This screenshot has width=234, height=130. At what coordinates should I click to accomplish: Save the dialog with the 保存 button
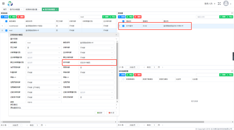coord(100,113)
